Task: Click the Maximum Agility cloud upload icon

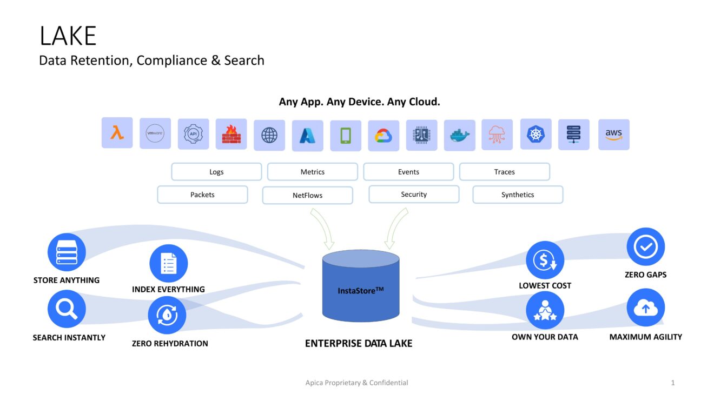Action: [x=645, y=308]
